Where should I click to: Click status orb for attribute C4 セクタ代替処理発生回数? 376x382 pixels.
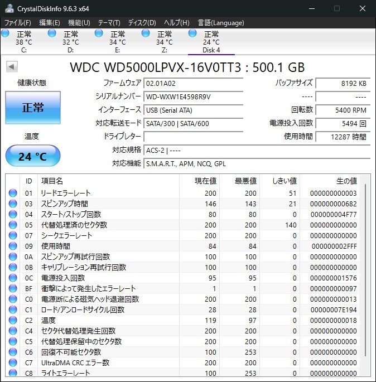click(x=13, y=331)
